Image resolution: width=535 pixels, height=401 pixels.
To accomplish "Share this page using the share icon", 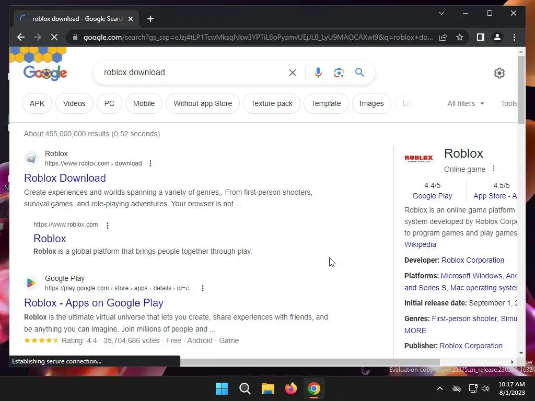I will pyautogui.click(x=443, y=37).
